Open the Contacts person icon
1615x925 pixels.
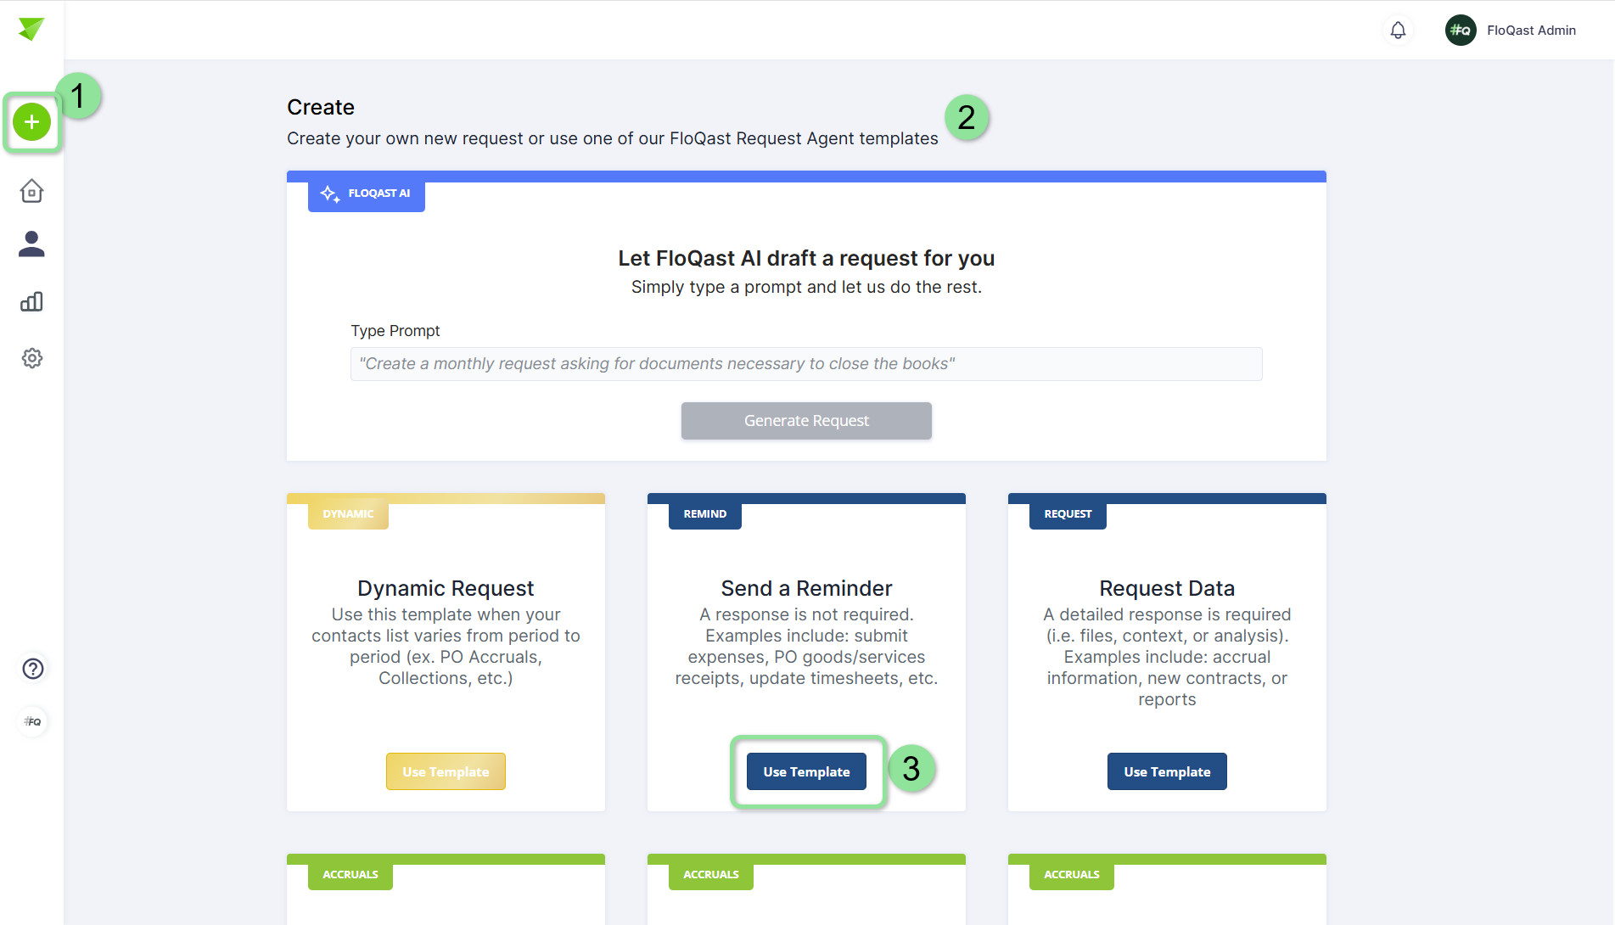[32, 244]
